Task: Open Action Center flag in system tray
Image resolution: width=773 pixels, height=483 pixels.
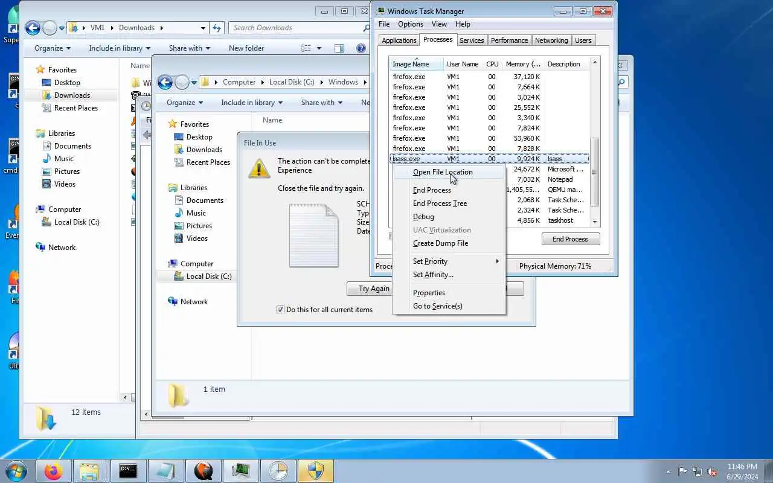Action: pos(682,472)
